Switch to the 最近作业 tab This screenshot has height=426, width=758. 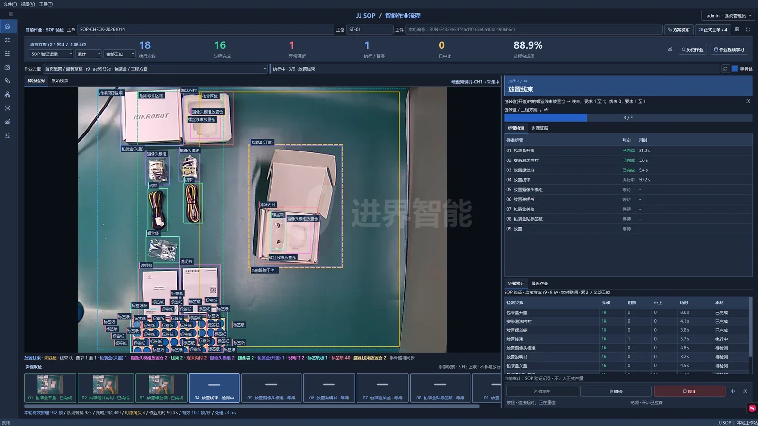pos(540,284)
